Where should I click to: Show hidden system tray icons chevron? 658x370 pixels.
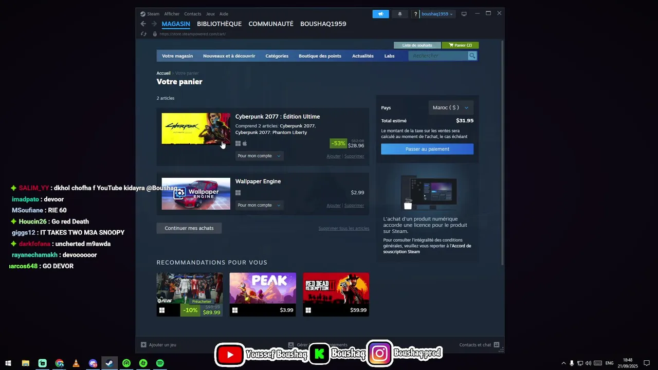pyautogui.click(x=563, y=363)
